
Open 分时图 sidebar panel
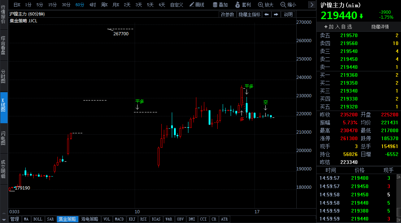pos(4,76)
